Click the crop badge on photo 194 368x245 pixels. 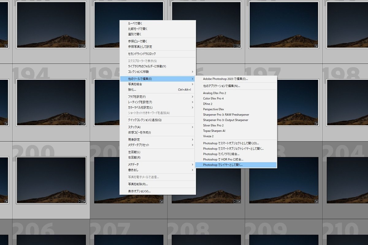tap(80, 124)
